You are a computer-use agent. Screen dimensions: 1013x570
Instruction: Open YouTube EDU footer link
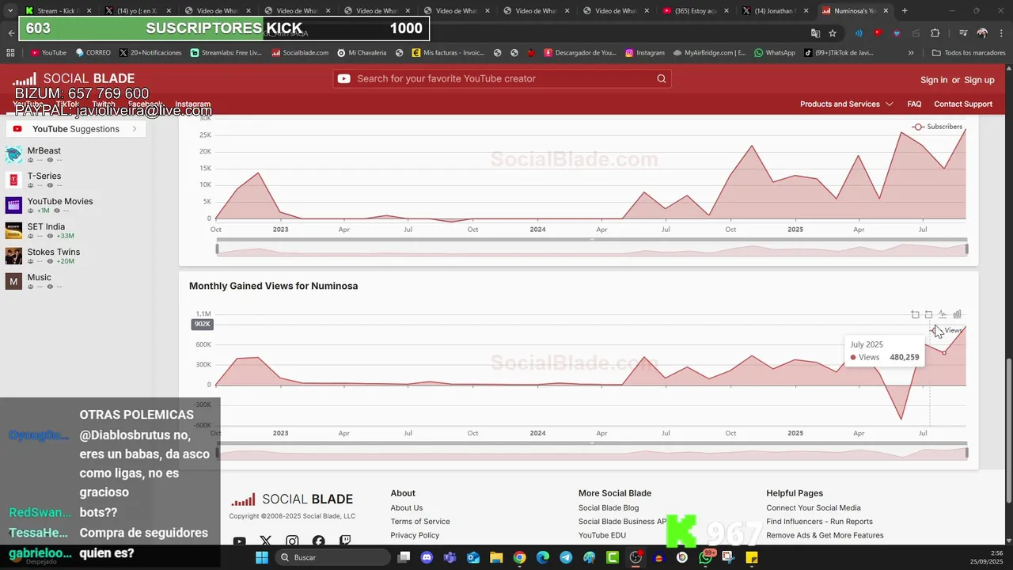[602, 535]
